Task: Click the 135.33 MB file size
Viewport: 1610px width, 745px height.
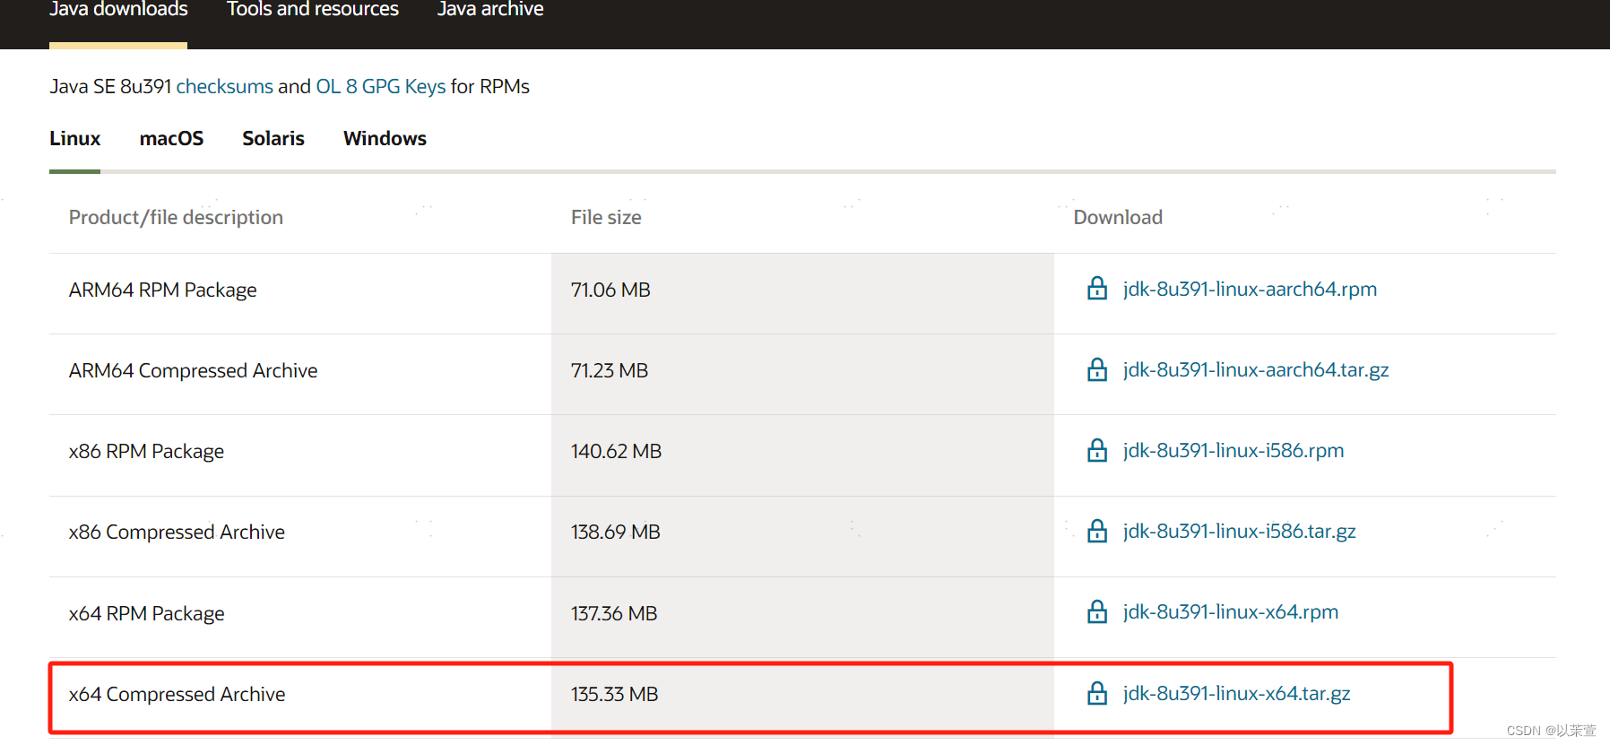Action: pos(614,694)
